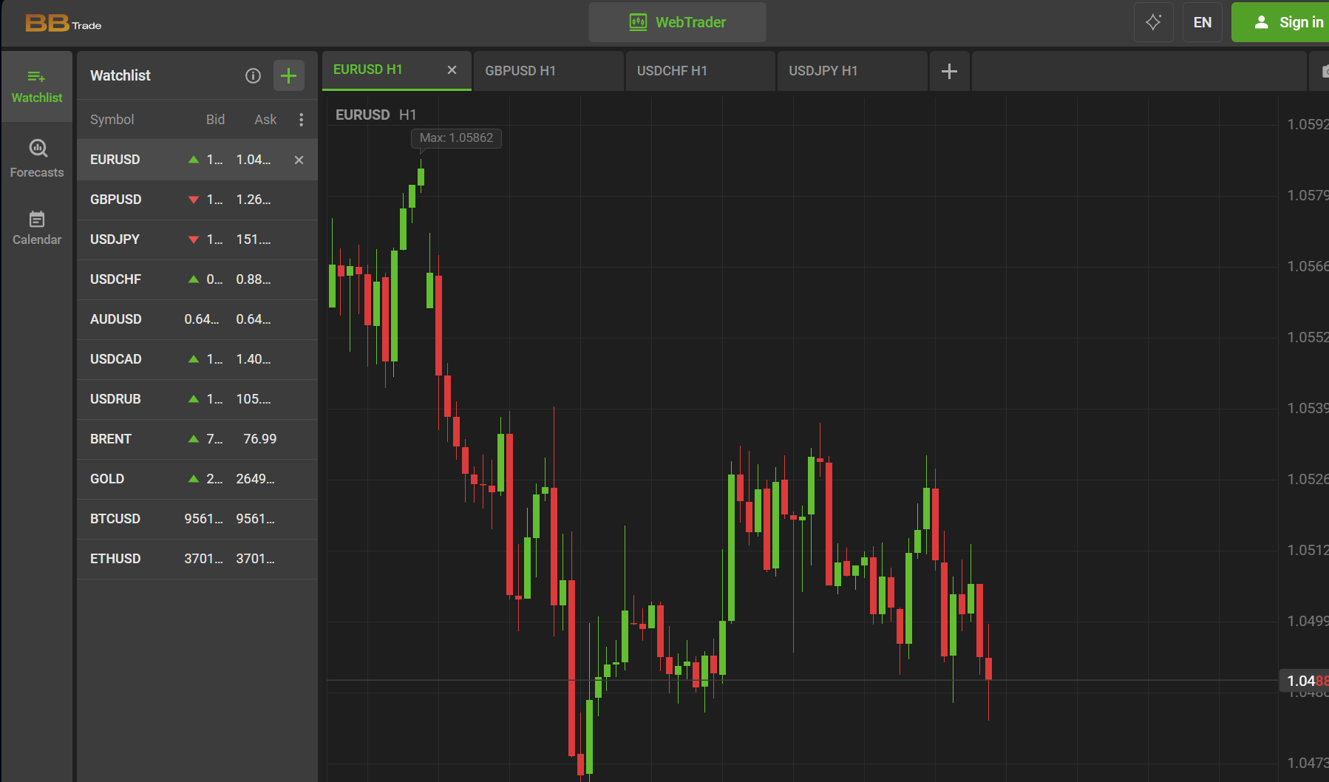The width and height of the screenshot is (1329, 782).
Task: Click the Watchlist info icon
Action: (x=253, y=75)
